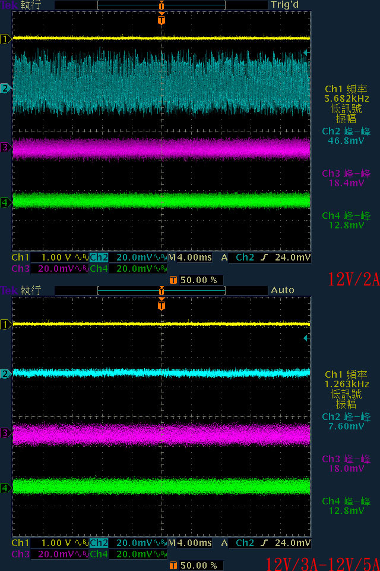Click the 50.00 % readout in 12V/2A capture
Screen dimensions: 380x571
[199, 280]
